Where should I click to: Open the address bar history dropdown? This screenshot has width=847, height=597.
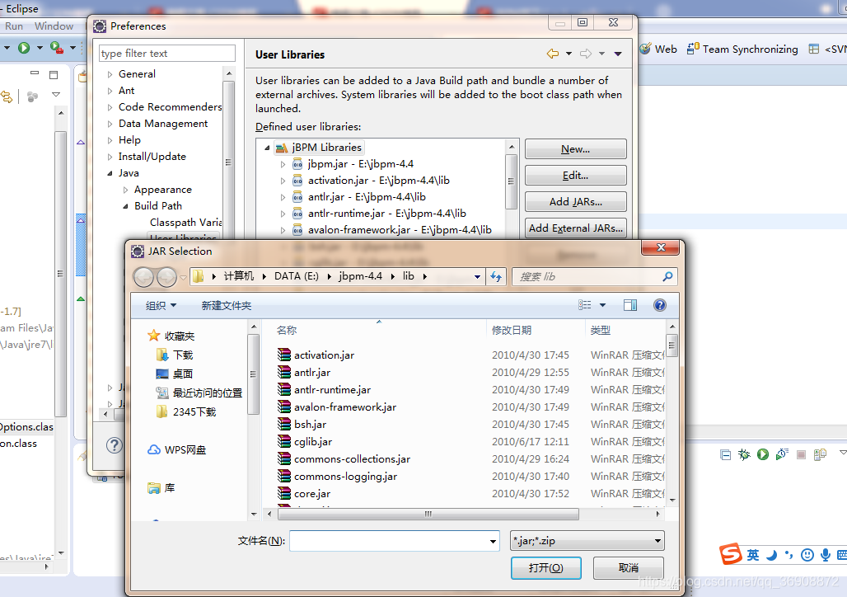(x=477, y=277)
